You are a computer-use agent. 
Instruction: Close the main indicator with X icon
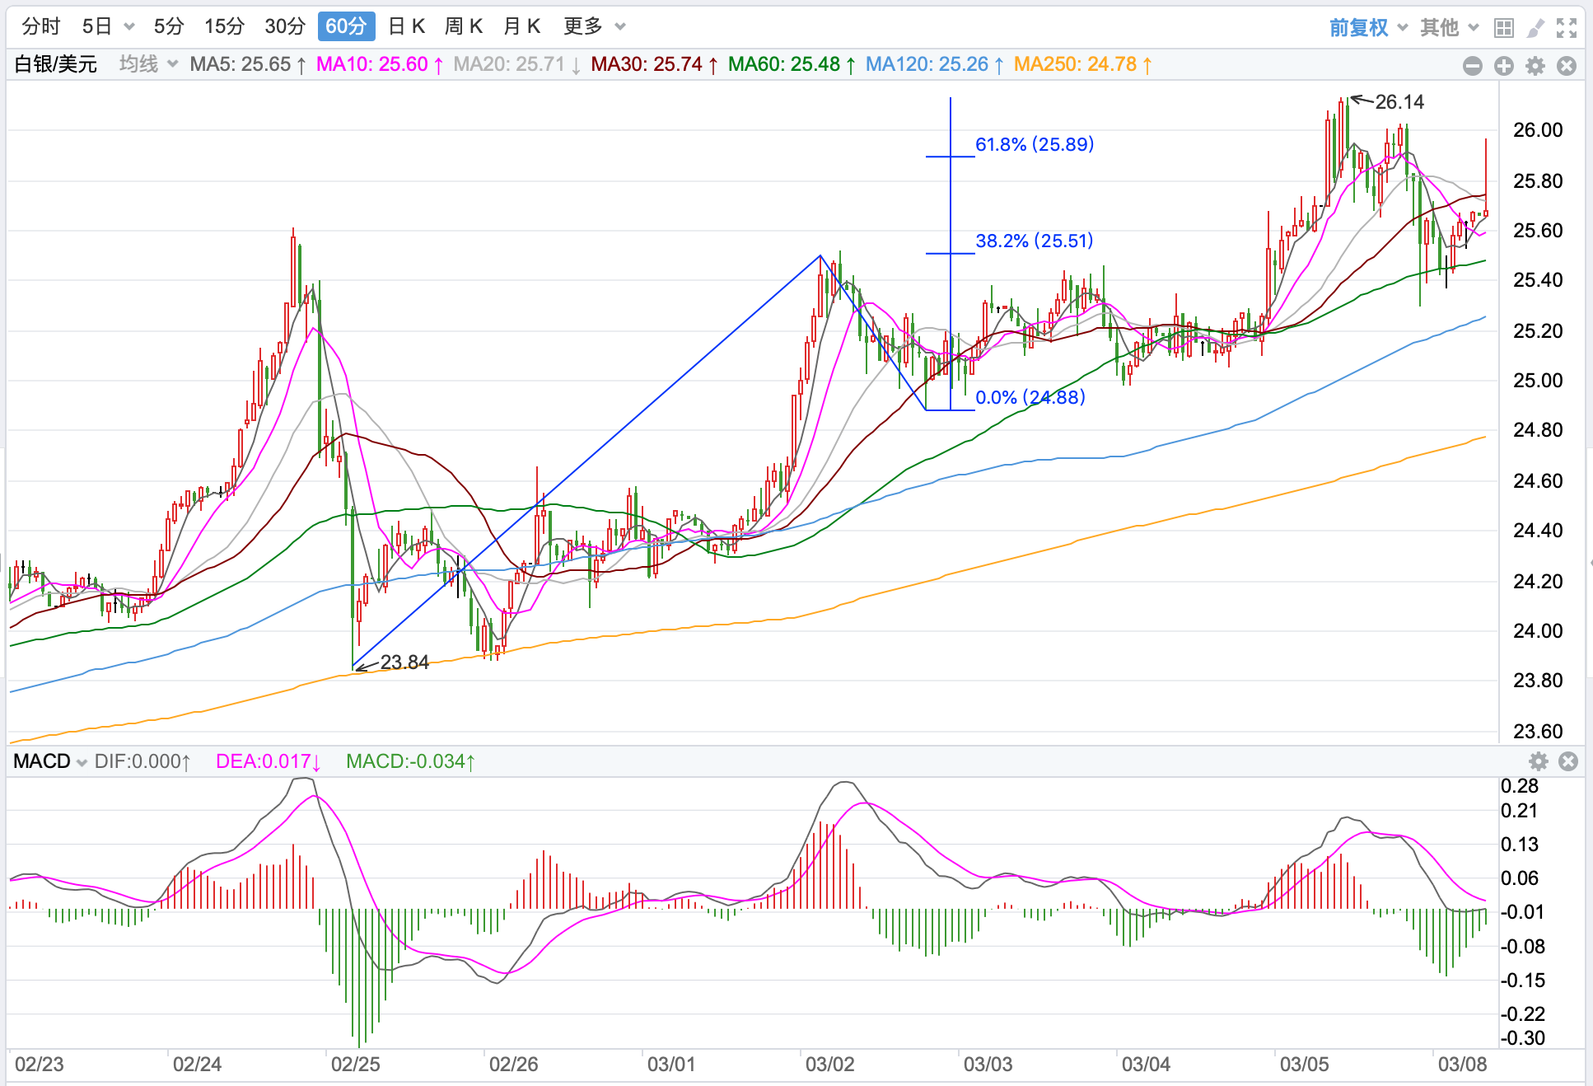[1567, 66]
